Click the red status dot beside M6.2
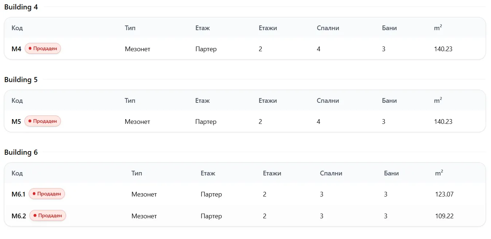Image resolution: width=491 pixels, height=239 pixels. pyautogui.click(x=35, y=216)
